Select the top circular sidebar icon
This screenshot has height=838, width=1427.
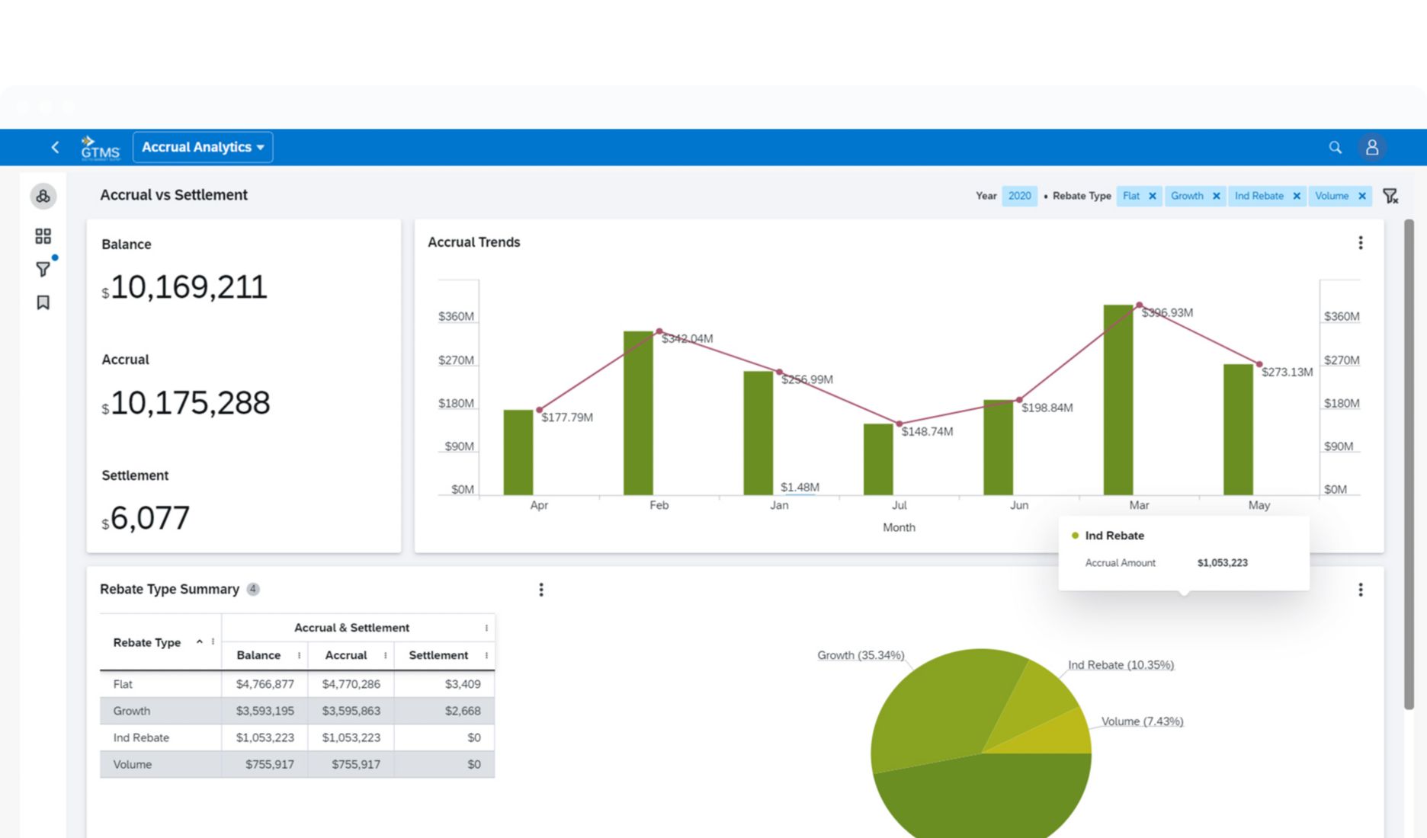pos(43,196)
